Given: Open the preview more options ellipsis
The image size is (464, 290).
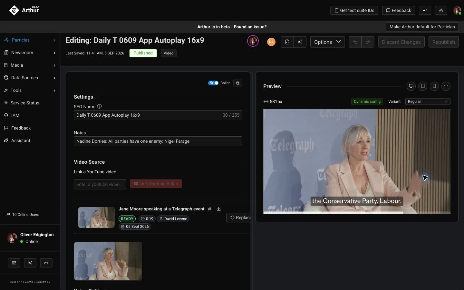Looking at the screenshot, I should (446, 86).
